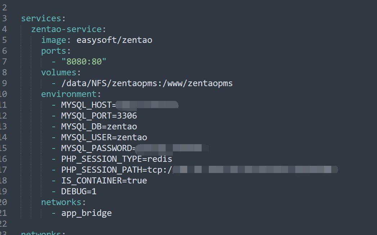This screenshot has width=377, height=235.
Task: Click the /data/NFS/zentaopms volume path
Action: point(147,83)
